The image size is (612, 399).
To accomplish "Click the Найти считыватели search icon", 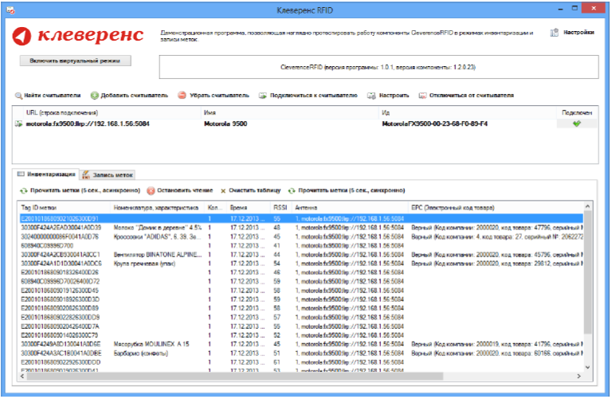I will (x=18, y=96).
